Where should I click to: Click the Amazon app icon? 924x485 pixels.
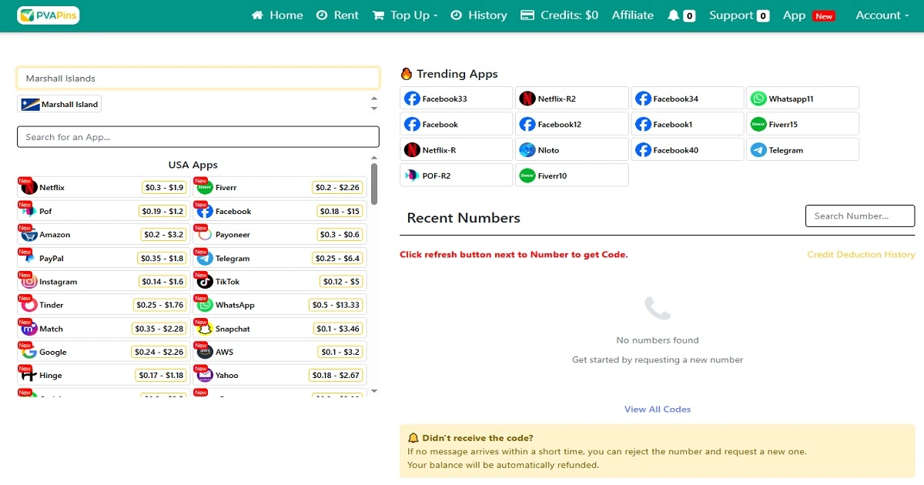(29, 235)
